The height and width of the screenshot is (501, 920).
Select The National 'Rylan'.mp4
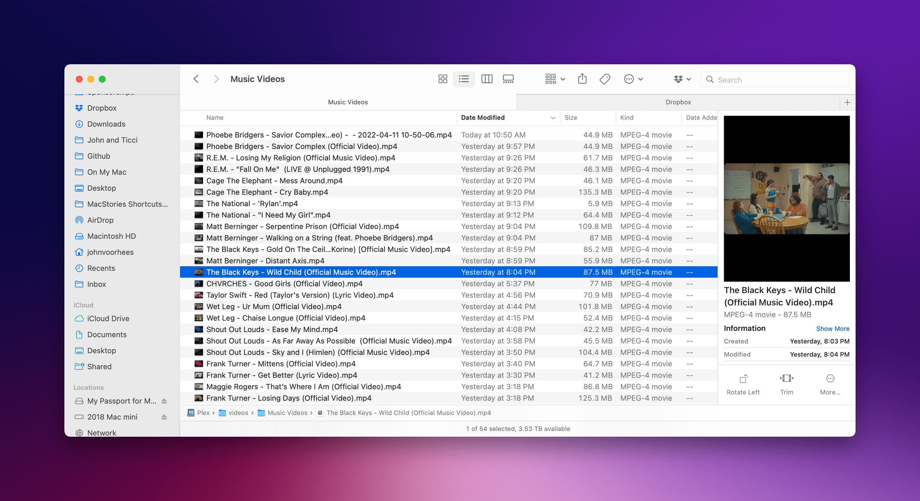(x=449, y=203)
